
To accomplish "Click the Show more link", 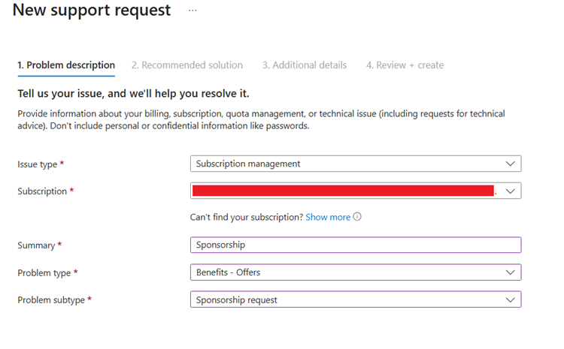I will tap(328, 217).
